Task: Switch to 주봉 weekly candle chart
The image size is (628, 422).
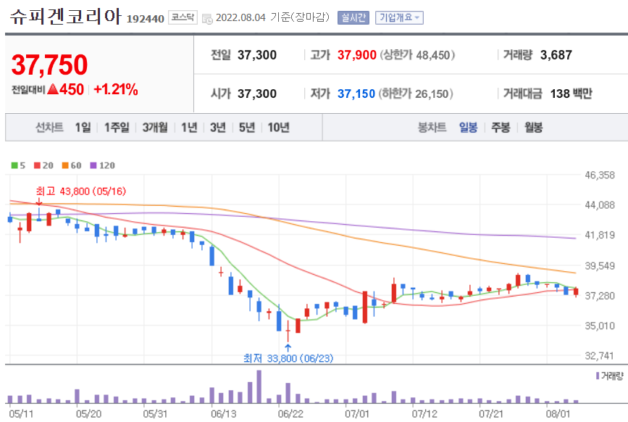Action: [501, 128]
